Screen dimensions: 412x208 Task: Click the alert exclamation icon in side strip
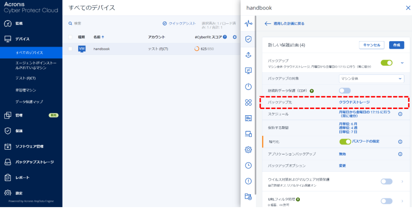[x=248, y=181]
